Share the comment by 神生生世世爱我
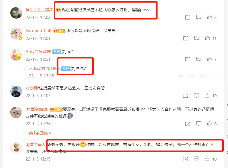This screenshot has width=228, height=168. click(188, 17)
